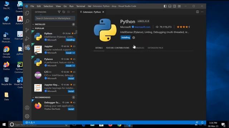Screen dimensions: 229x128
Task: Click the Python extension star rating
Action: tap(183, 27)
